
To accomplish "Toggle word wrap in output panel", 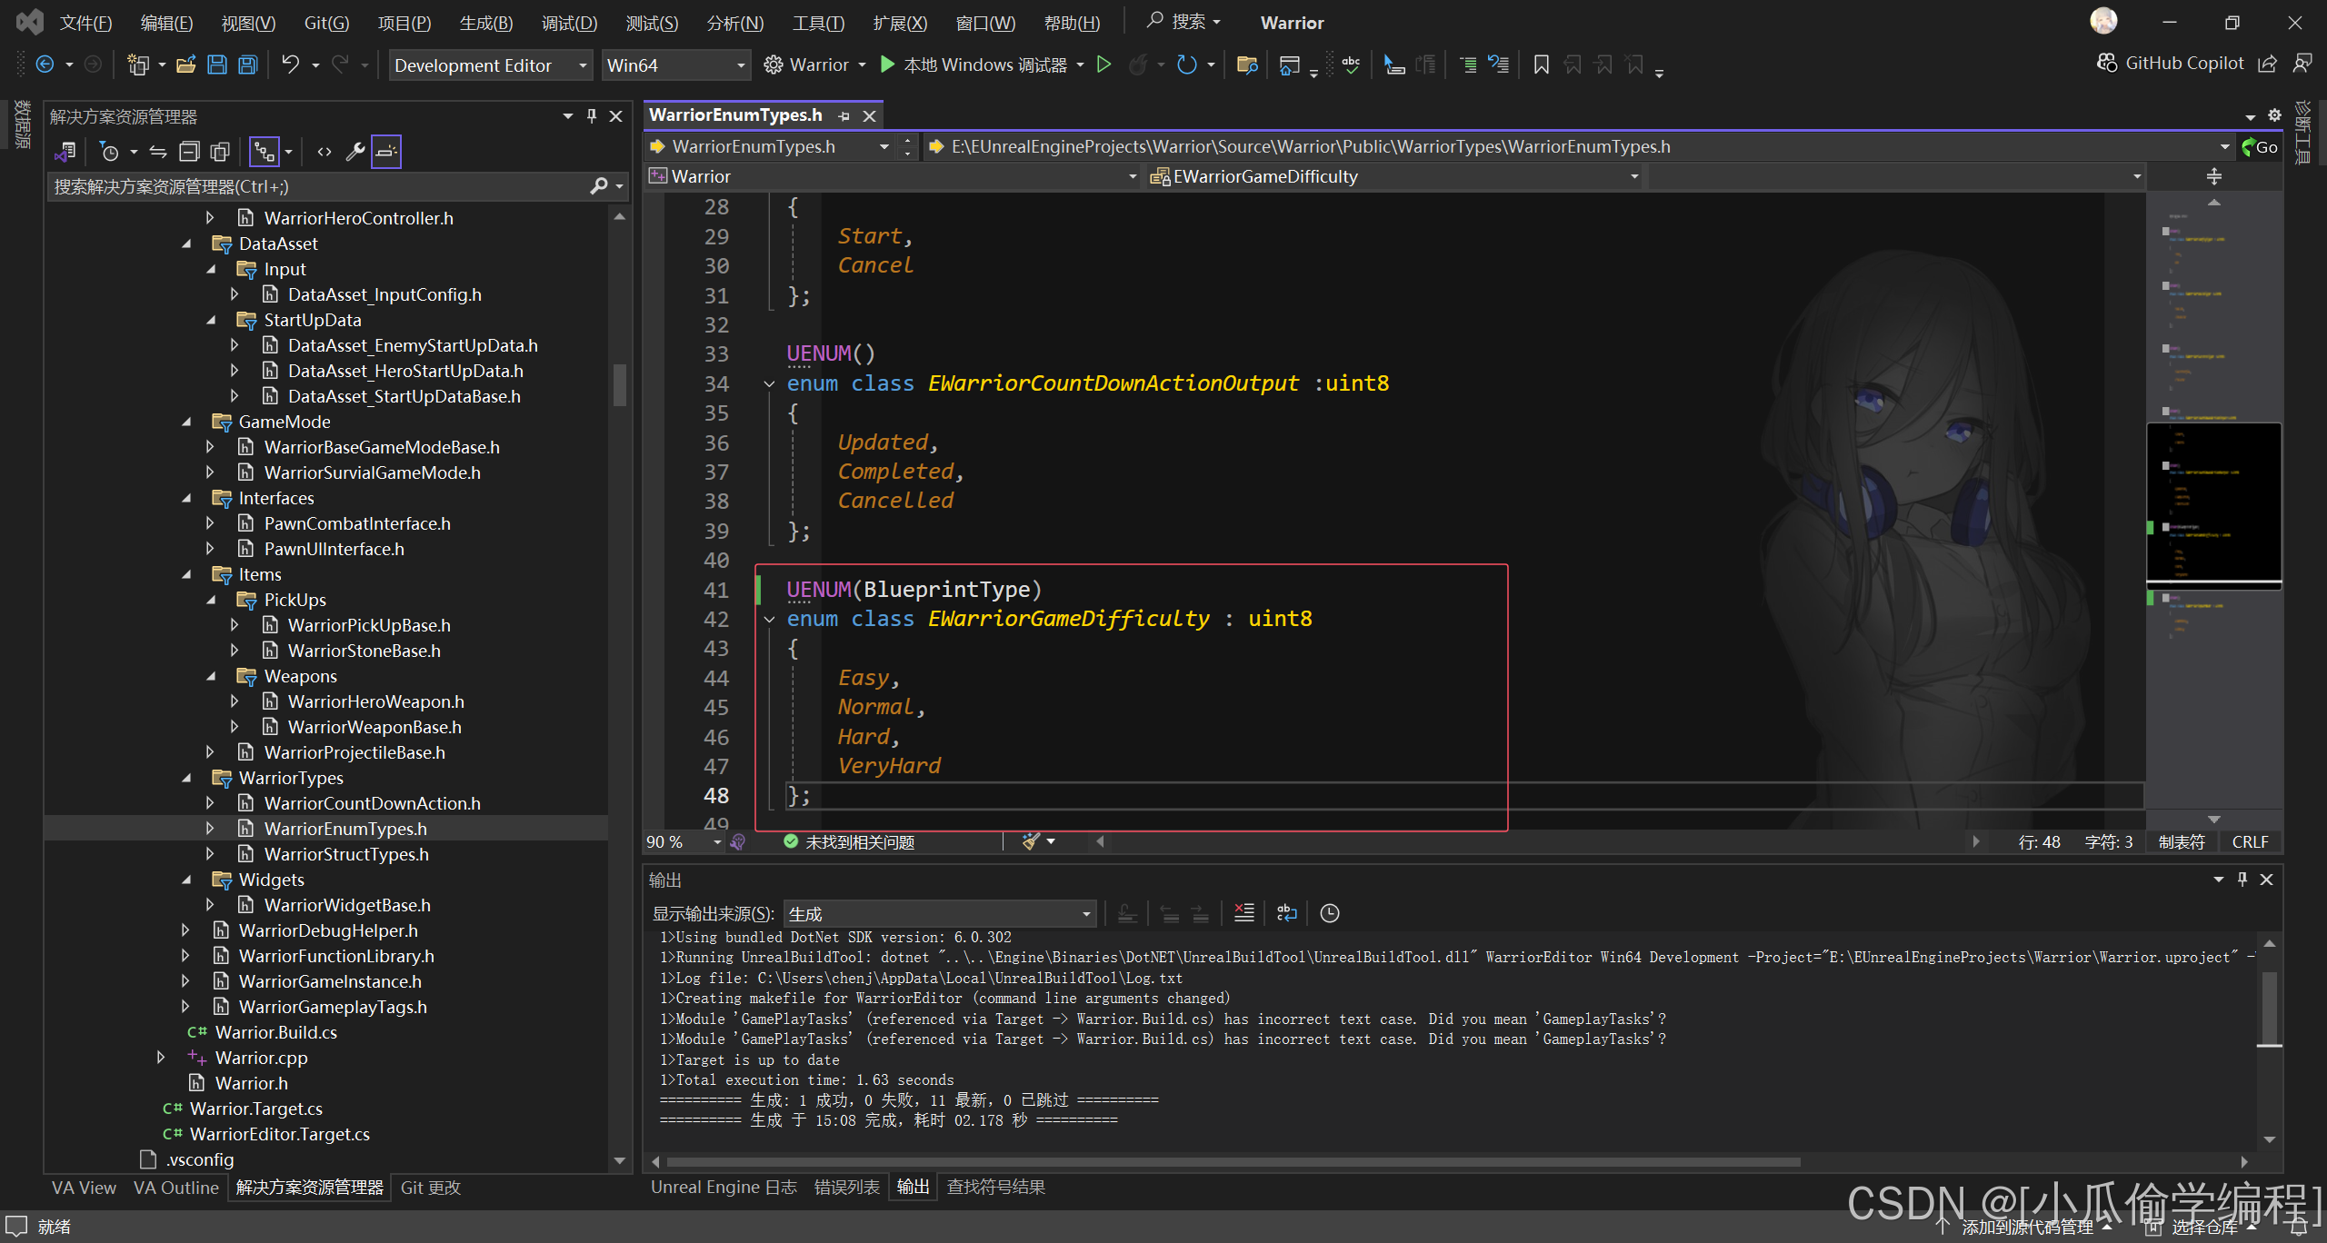I will [1286, 913].
